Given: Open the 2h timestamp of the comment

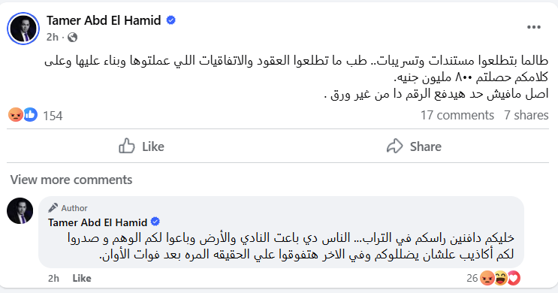Looking at the screenshot, I should point(53,278).
